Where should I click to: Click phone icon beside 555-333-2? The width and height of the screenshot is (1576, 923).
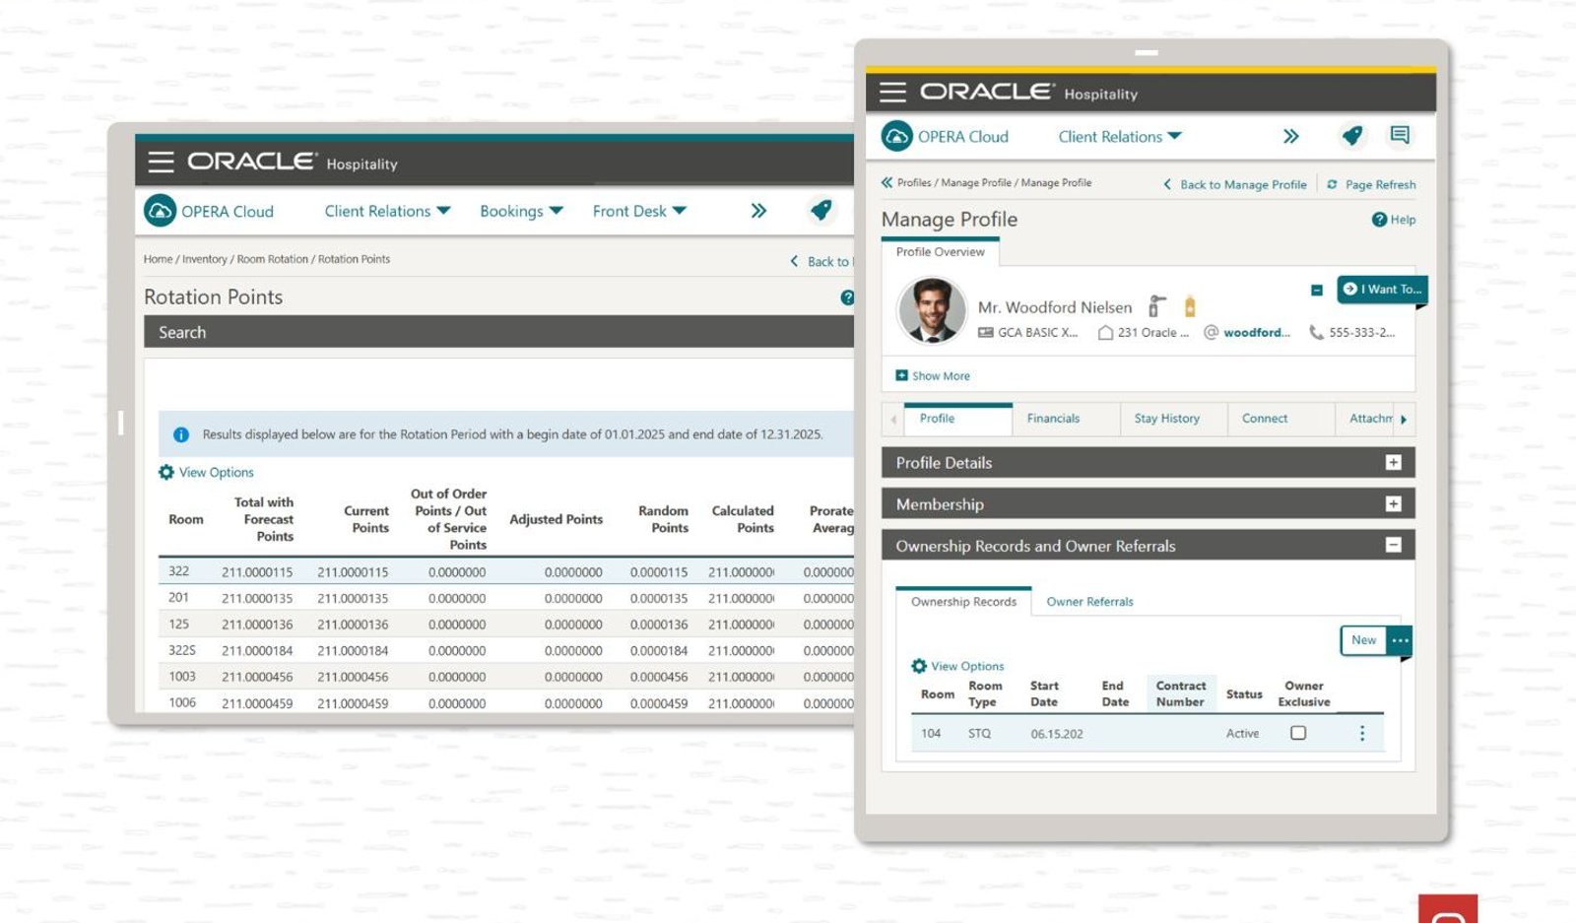click(x=1316, y=333)
